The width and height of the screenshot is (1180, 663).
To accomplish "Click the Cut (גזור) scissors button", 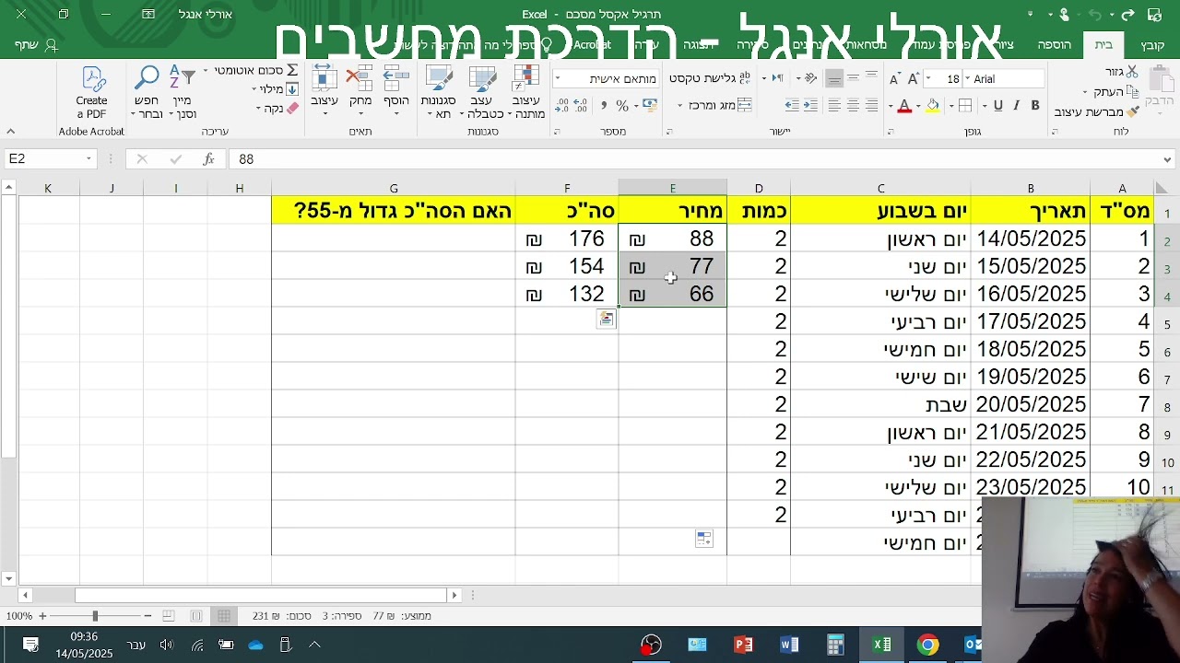I will pos(1122,72).
